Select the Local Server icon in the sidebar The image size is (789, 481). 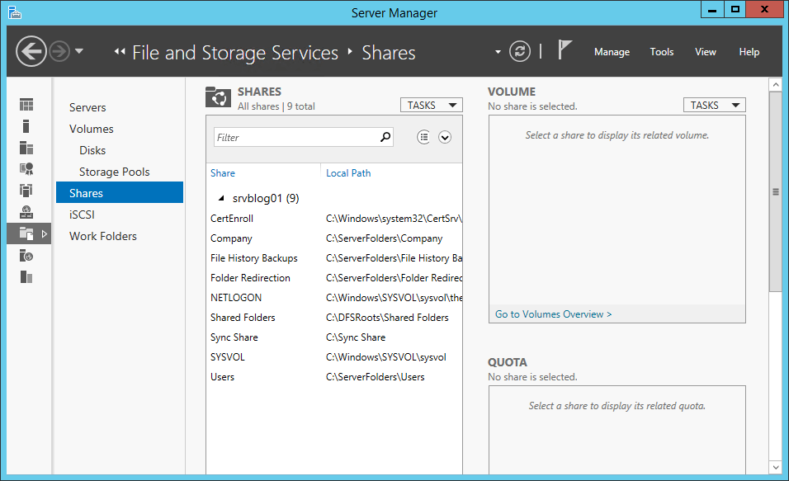(26, 126)
